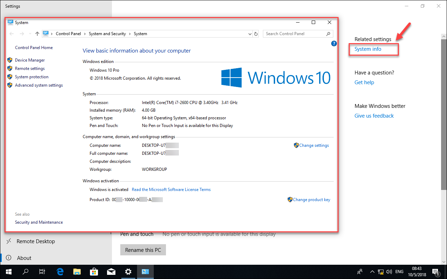Open Mail app from taskbar
447x279 pixels.
coord(111,272)
